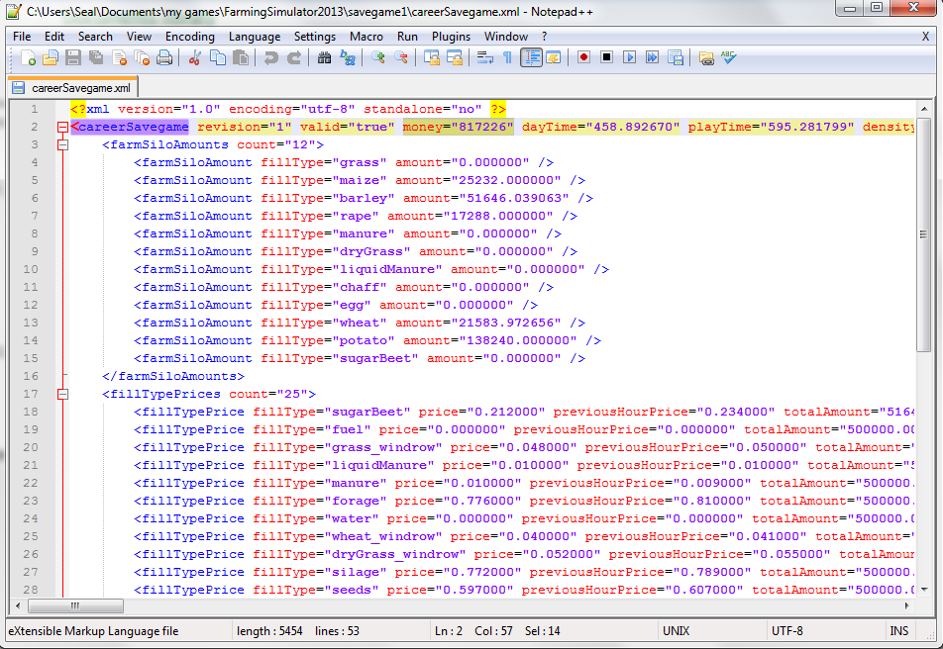
Task: Toggle Show All Characters pilcrow icon
Action: pyautogui.click(x=507, y=57)
